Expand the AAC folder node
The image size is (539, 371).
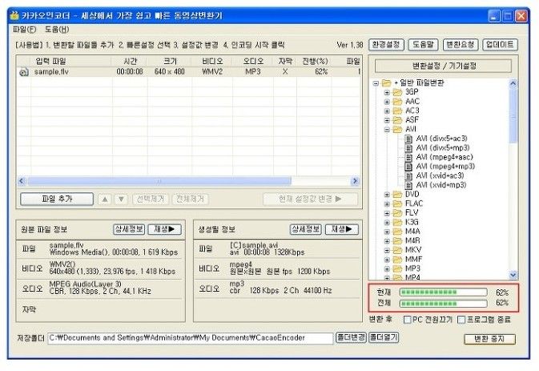(x=387, y=102)
